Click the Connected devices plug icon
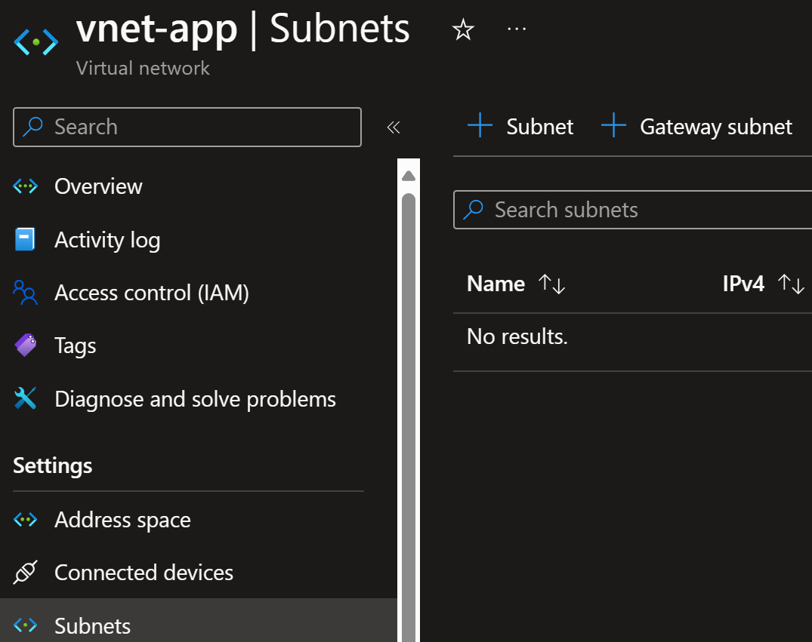The width and height of the screenshot is (812, 642). click(x=26, y=573)
